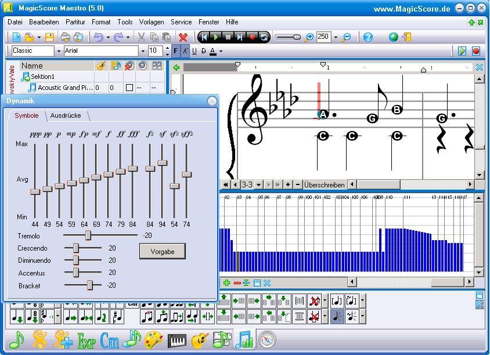
Task: Open the Undo history dropdown arrow
Action: [108, 38]
